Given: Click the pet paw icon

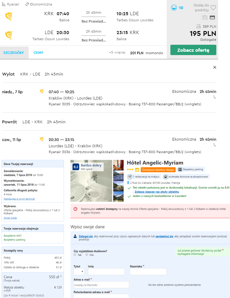Looking at the screenshot, I should coord(166,177).
